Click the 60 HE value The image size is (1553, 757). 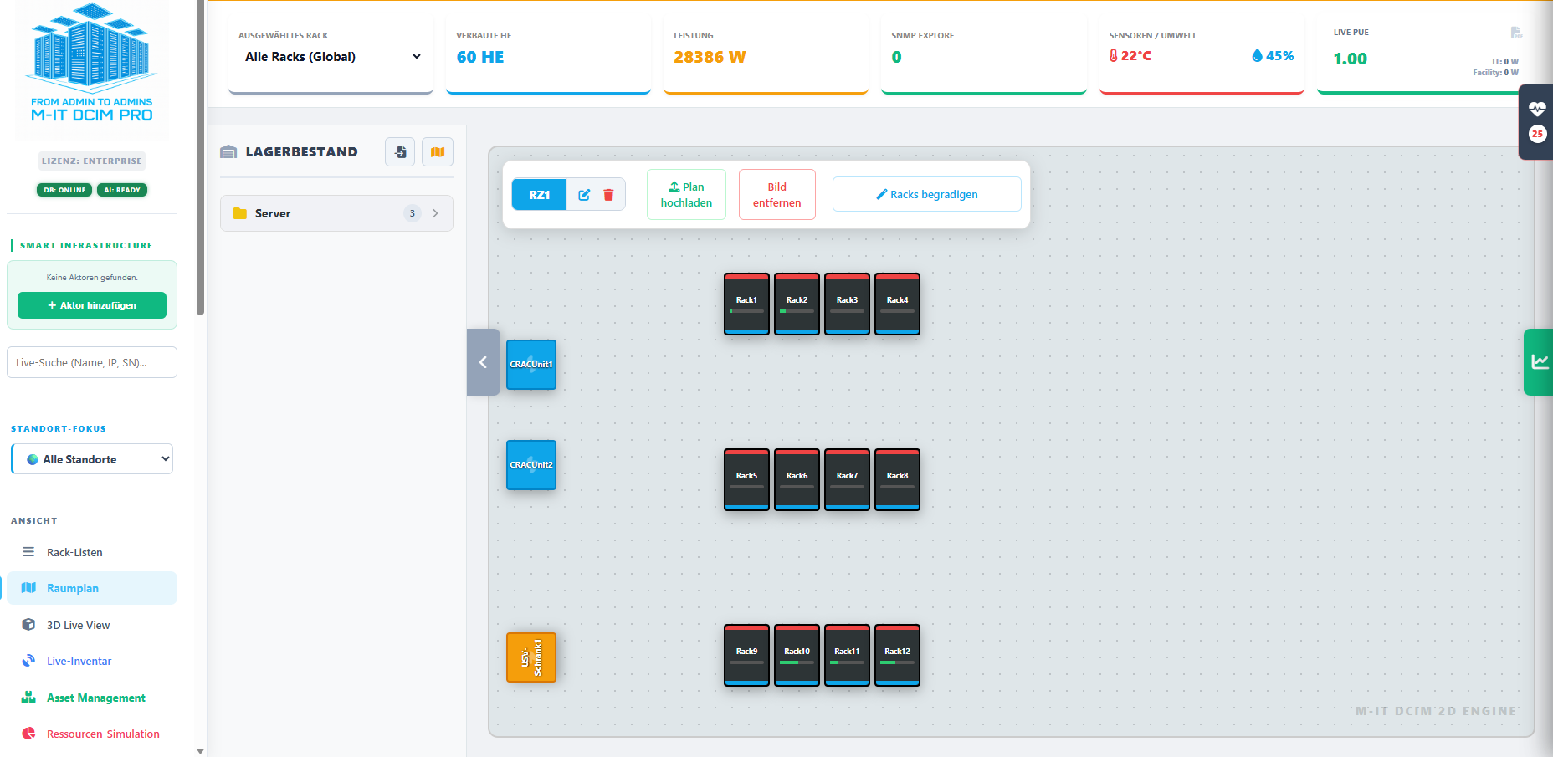480,57
